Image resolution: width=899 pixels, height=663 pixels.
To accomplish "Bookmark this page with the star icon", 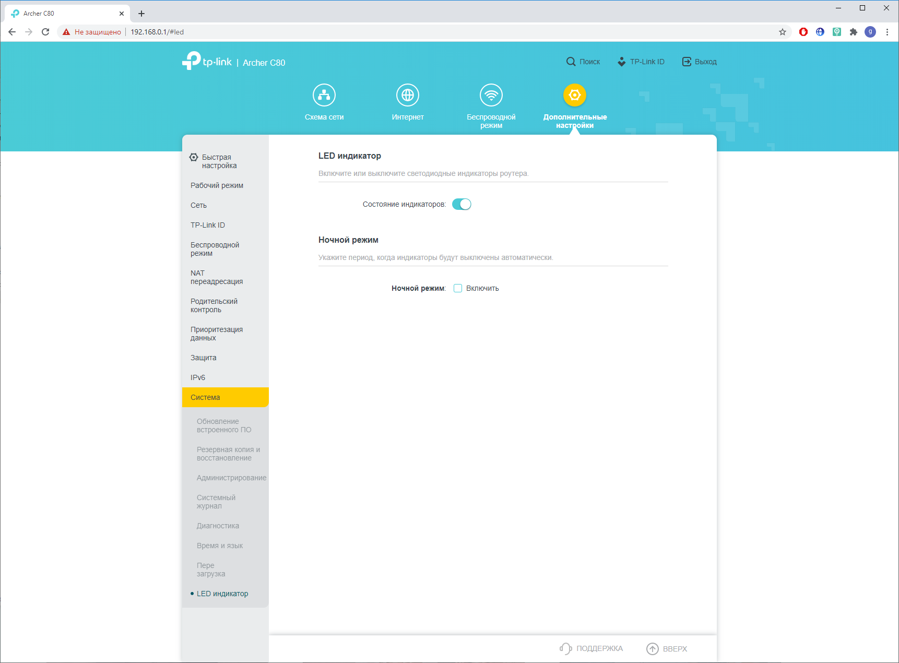I will click(x=783, y=32).
